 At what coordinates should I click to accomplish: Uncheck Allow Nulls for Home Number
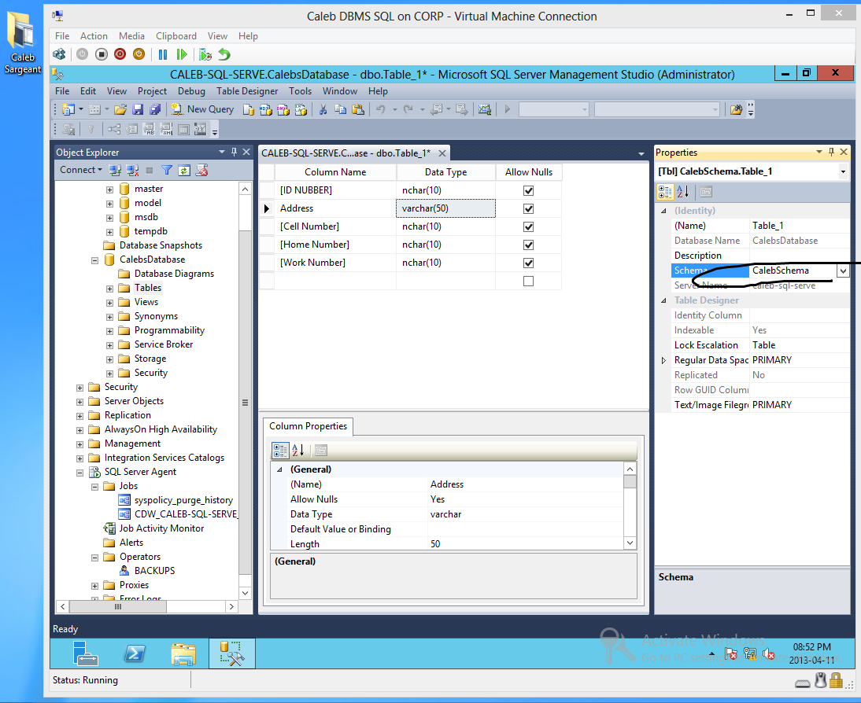click(x=528, y=245)
